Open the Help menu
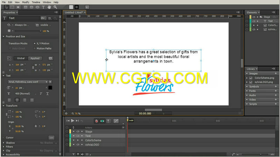The height and width of the screenshot is (157, 280). 56,2
